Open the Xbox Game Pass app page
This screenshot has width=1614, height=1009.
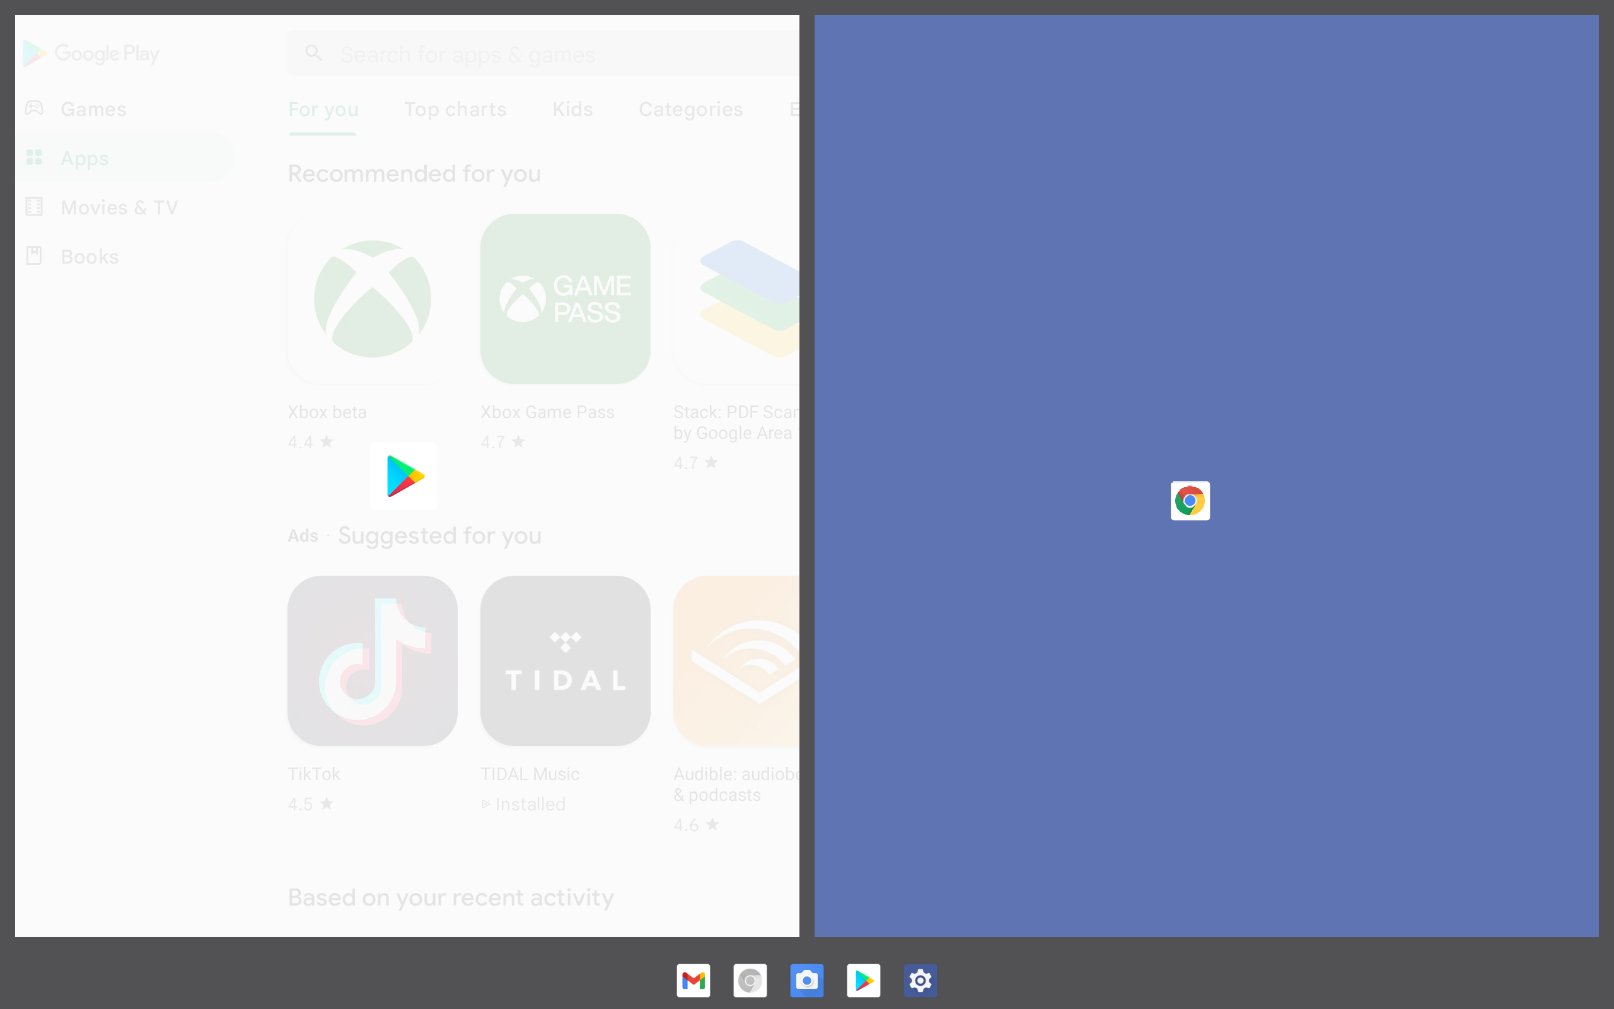tap(566, 296)
